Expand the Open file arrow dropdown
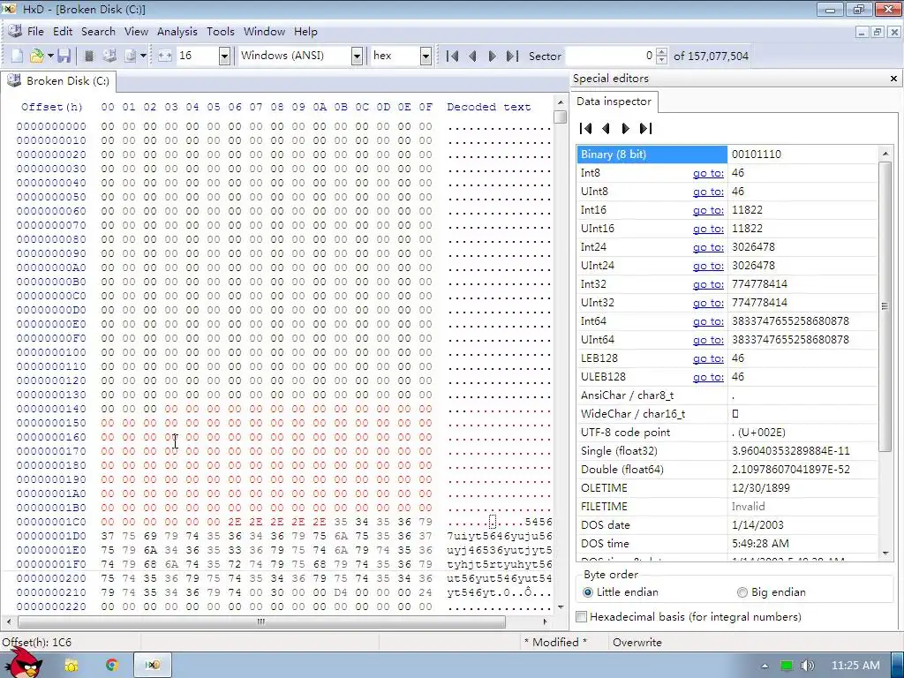This screenshot has width=904, height=678. click(50, 56)
